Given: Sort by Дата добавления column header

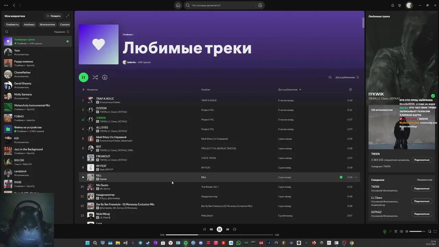Looking at the screenshot, I should 289,90.
